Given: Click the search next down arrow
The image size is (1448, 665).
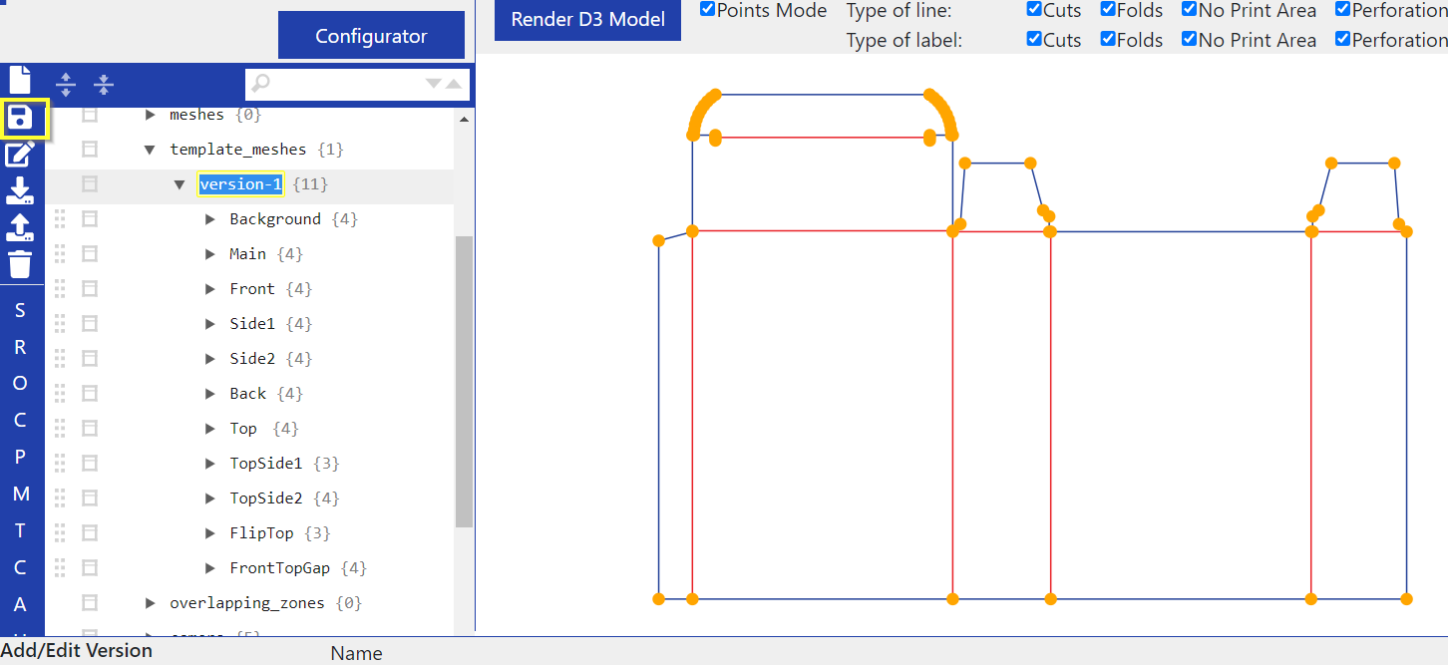Looking at the screenshot, I should [433, 84].
